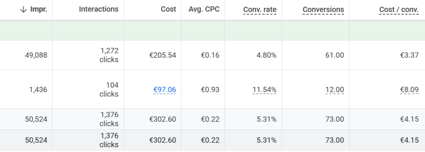
Task: Select the €3.37 cost per conversion cell
Action: coord(410,55)
